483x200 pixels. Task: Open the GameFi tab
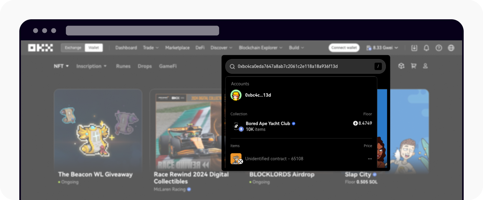click(168, 66)
